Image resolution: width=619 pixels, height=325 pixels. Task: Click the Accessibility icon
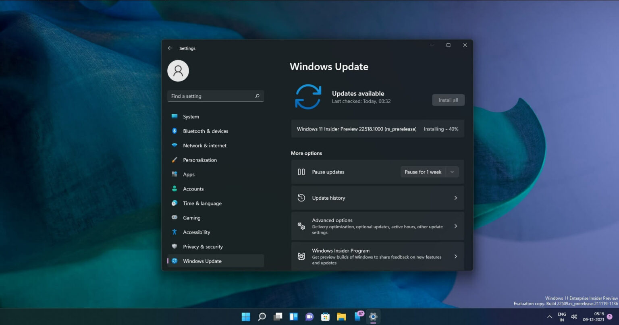click(x=174, y=232)
